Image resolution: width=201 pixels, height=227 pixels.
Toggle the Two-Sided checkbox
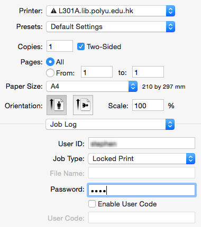click(x=81, y=46)
